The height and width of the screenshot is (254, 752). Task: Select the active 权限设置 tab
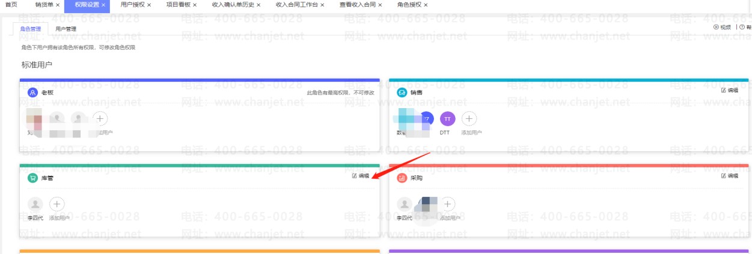pyautogui.click(x=87, y=5)
